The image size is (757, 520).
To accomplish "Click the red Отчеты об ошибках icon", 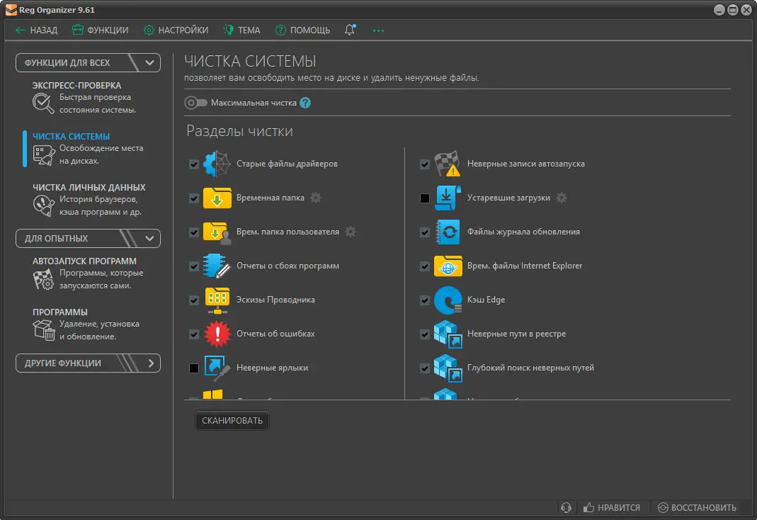I will 217,334.
